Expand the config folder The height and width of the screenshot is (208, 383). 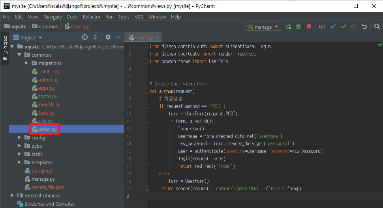tap(19, 137)
